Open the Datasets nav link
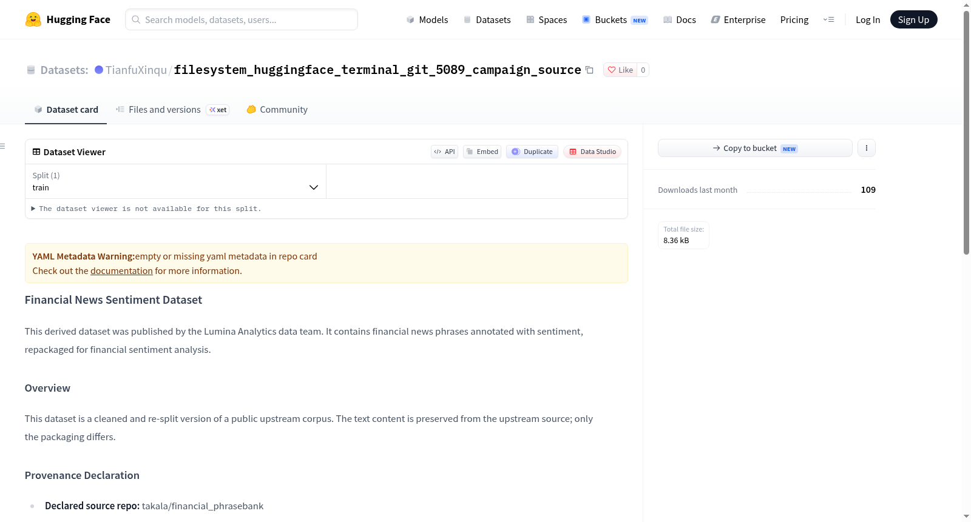Image resolution: width=971 pixels, height=522 pixels. point(487,19)
